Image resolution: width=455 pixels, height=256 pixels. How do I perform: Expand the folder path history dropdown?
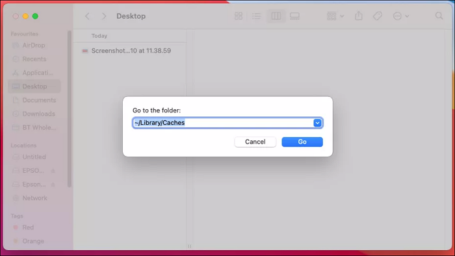[x=317, y=123]
